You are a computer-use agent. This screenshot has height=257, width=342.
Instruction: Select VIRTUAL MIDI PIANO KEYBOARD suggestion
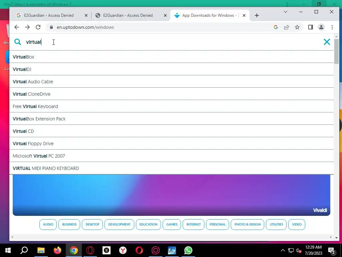click(171, 168)
